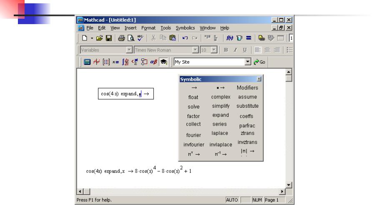Click Page 1 in the status bar
This screenshot has width=374, height=205.
[x=274, y=200]
